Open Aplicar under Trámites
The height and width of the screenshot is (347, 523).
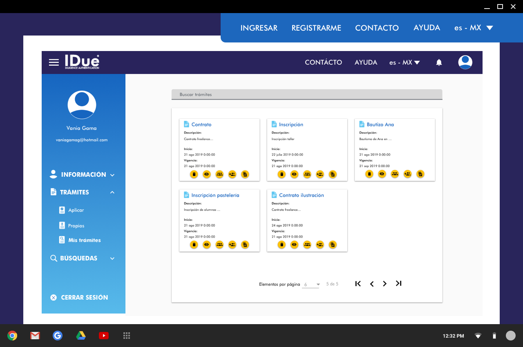(76, 210)
